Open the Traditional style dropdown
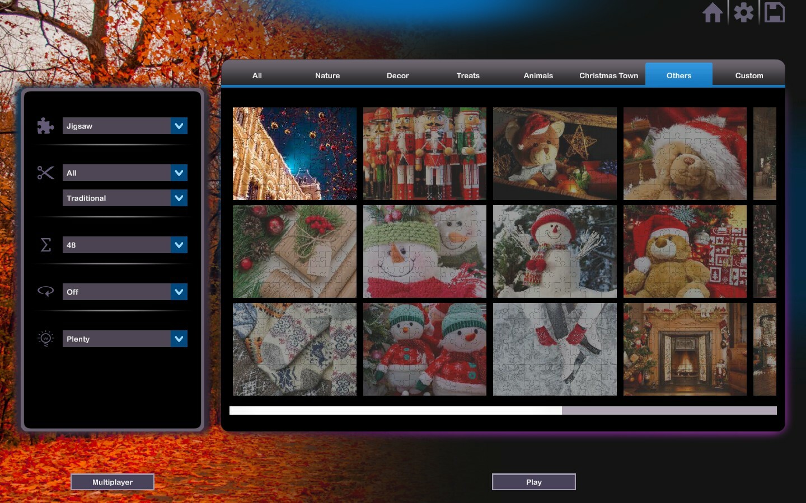Screen dimensions: 806x503 [125, 198]
